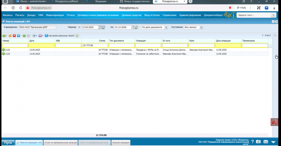Click the blue funnel filter icon
The image size is (281, 146).
[x=46, y=36]
